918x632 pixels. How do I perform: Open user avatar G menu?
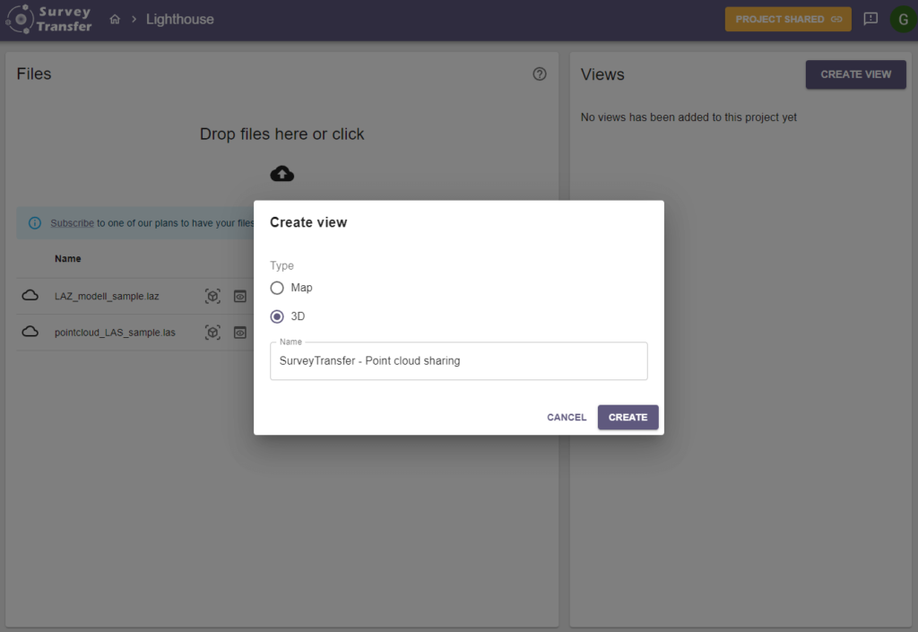click(902, 19)
